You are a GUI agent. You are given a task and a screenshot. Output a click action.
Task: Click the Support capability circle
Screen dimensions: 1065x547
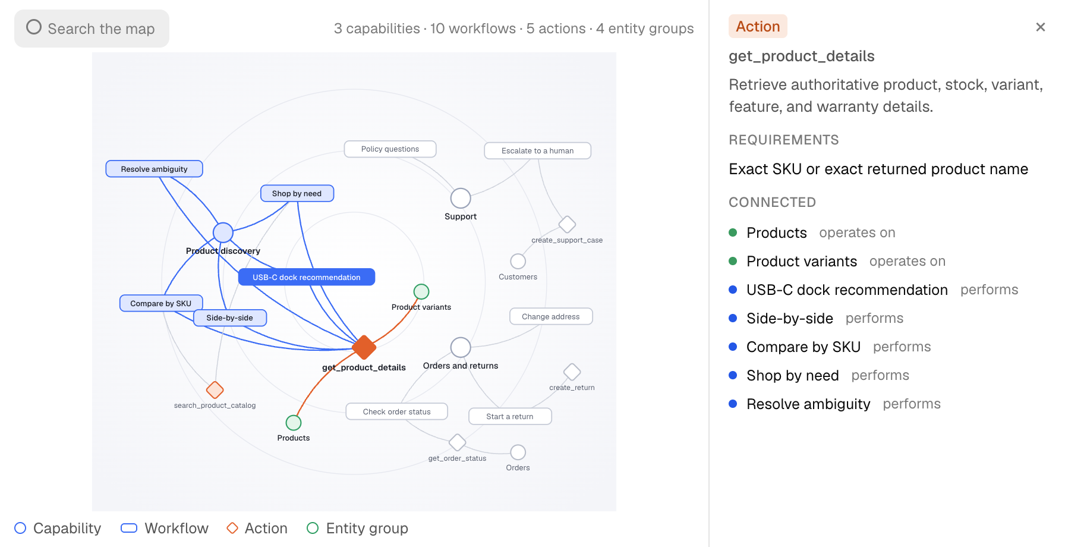[461, 198]
